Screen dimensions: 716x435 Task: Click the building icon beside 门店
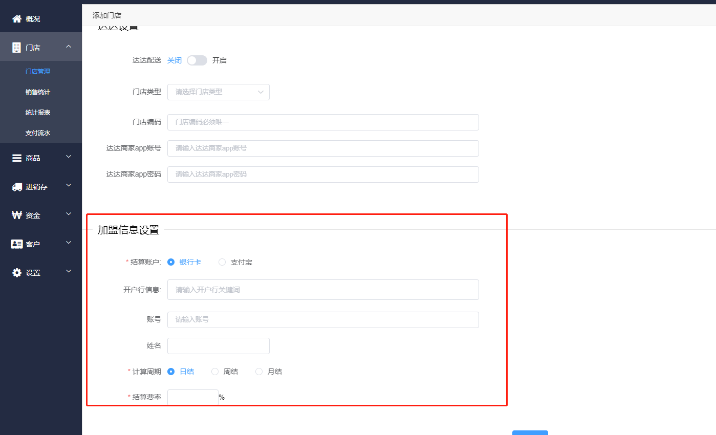(x=17, y=48)
